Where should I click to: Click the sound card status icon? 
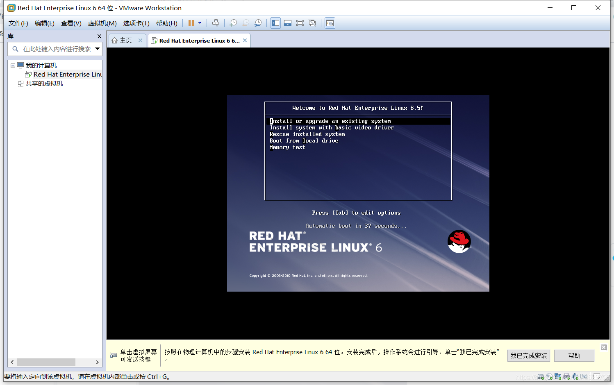pyautogui.click(x=575, y=377)
